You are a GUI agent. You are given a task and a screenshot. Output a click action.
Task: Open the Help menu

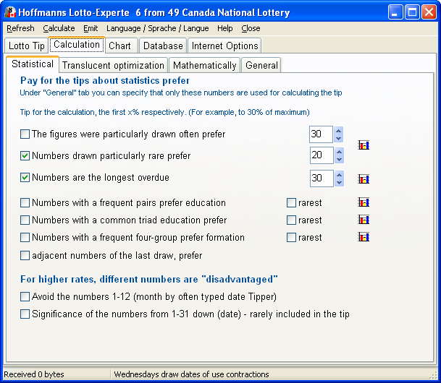tap(225, 28)
